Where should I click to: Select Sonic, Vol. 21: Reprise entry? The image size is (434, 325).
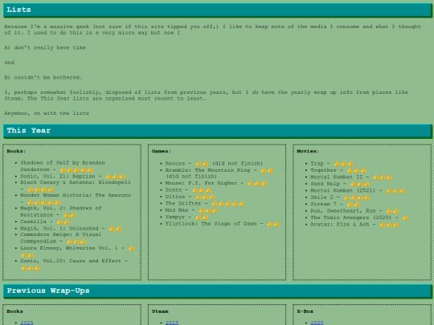point(72,176)
